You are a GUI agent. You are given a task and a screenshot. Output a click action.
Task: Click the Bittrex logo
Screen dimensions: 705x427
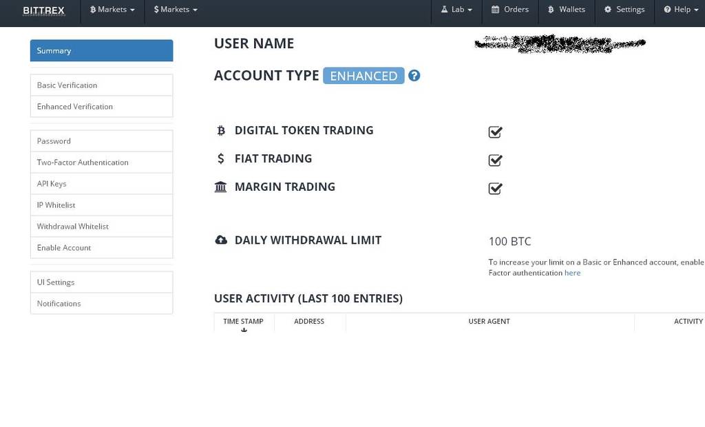(x=45, y=10)
